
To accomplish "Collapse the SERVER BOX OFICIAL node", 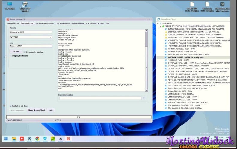I will tap(161, 26).
